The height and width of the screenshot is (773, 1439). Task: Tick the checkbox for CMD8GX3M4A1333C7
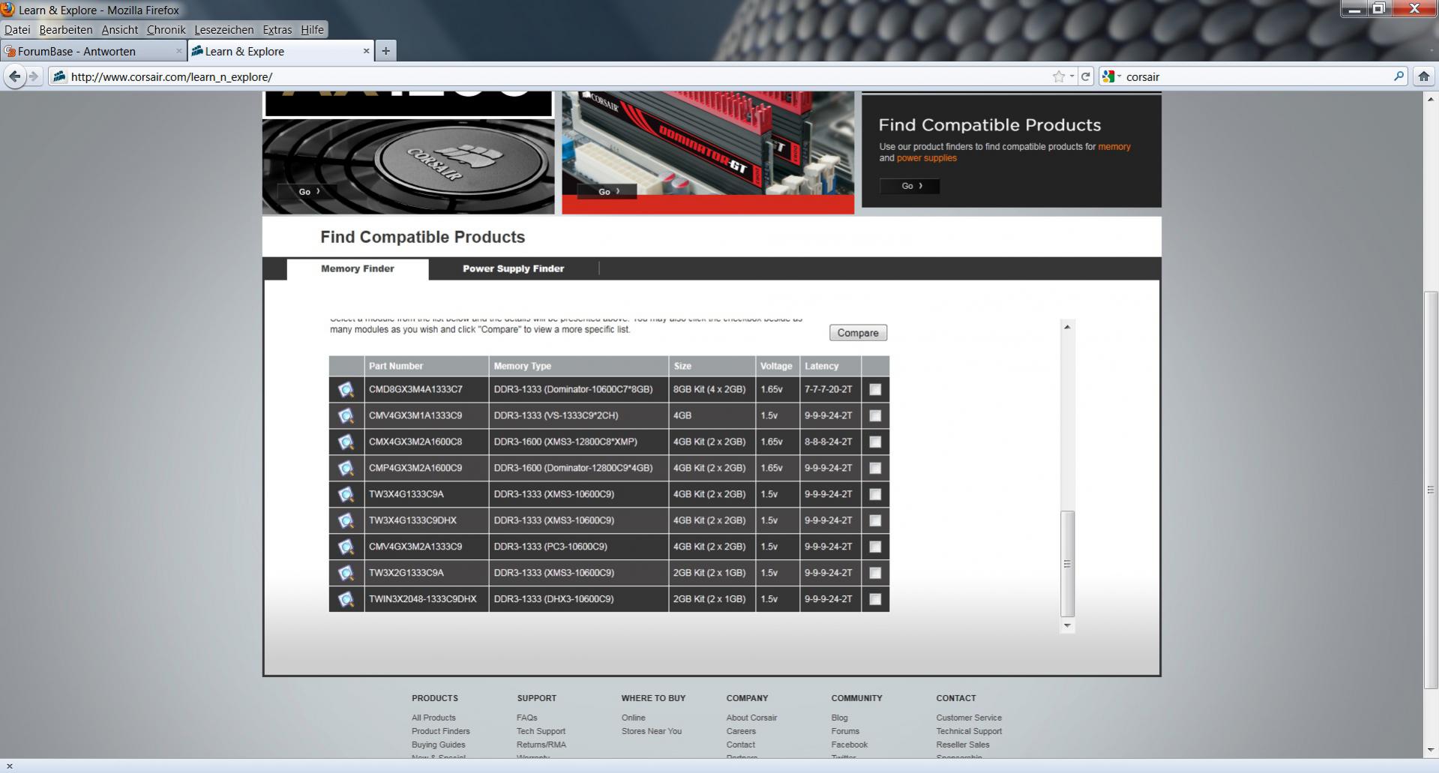[875, 390]
